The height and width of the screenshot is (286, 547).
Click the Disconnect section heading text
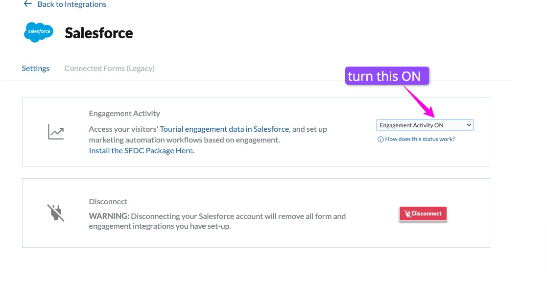(x=108, y=202)
